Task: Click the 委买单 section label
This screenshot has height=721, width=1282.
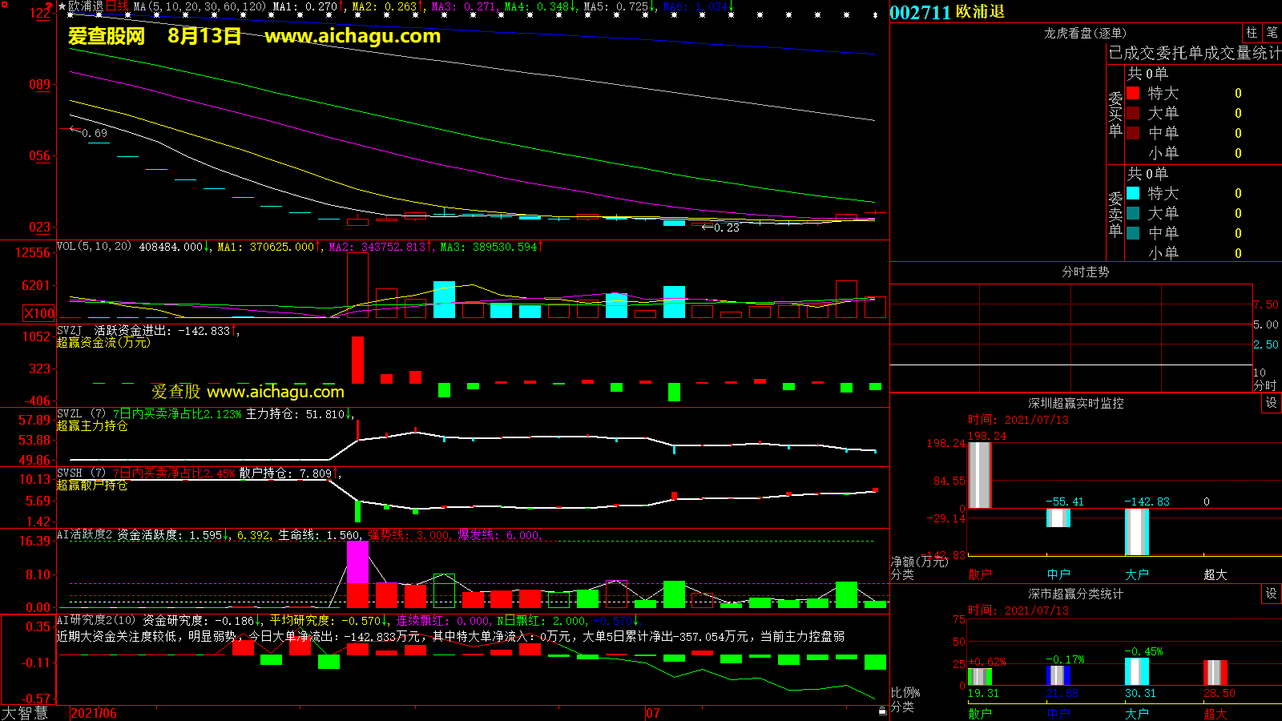Action: 1115,115
